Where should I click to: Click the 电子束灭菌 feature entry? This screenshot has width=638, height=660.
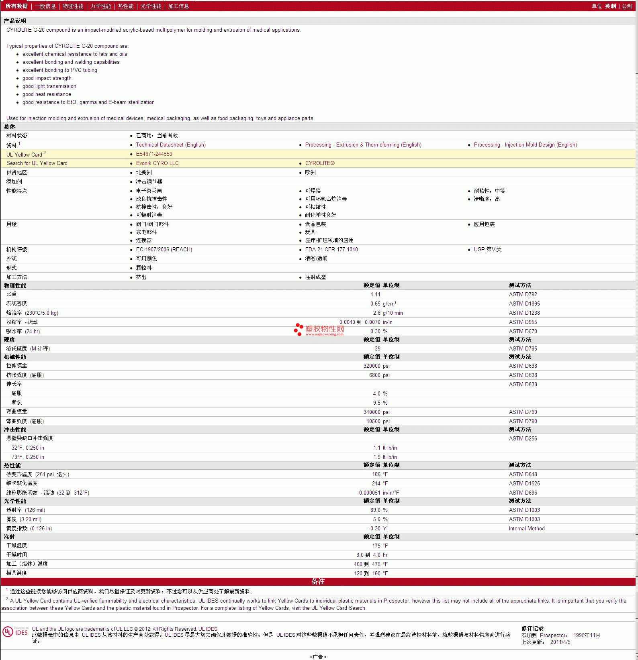[x=149, y=191]
